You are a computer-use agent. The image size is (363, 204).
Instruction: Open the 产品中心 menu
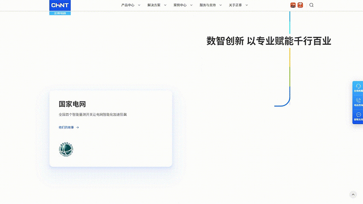128,5
